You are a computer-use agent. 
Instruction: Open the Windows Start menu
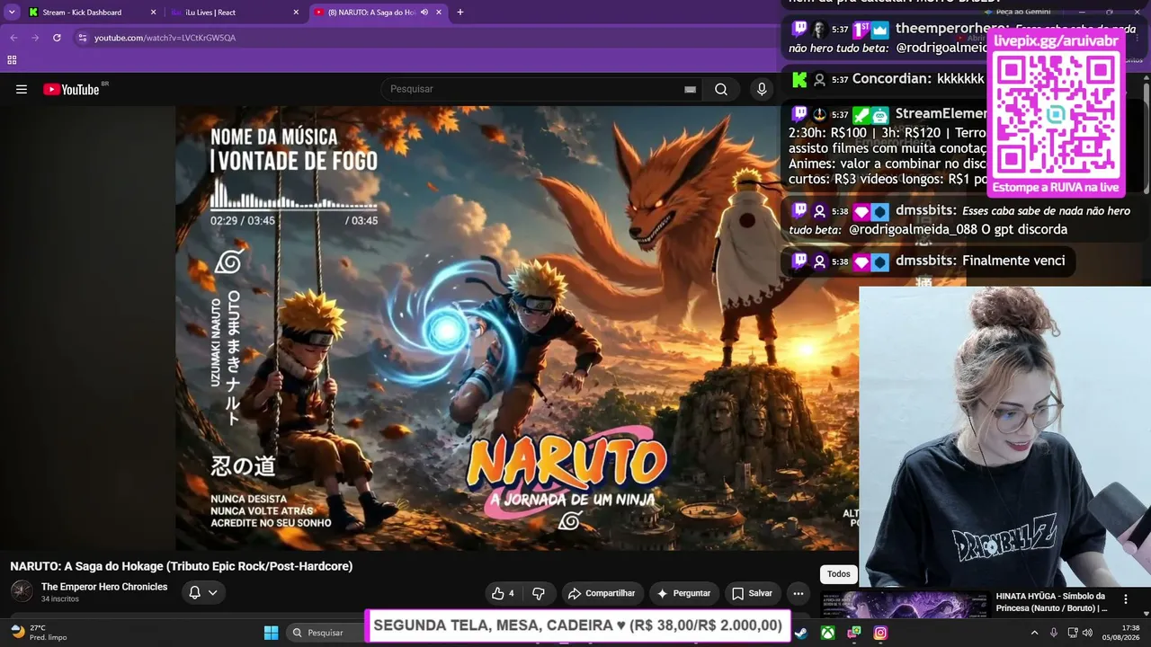[x=271, y=633]
